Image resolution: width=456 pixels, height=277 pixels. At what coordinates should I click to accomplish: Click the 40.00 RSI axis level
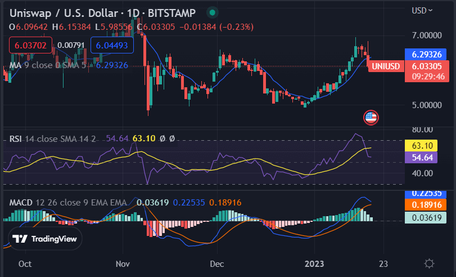click(422, 173)
